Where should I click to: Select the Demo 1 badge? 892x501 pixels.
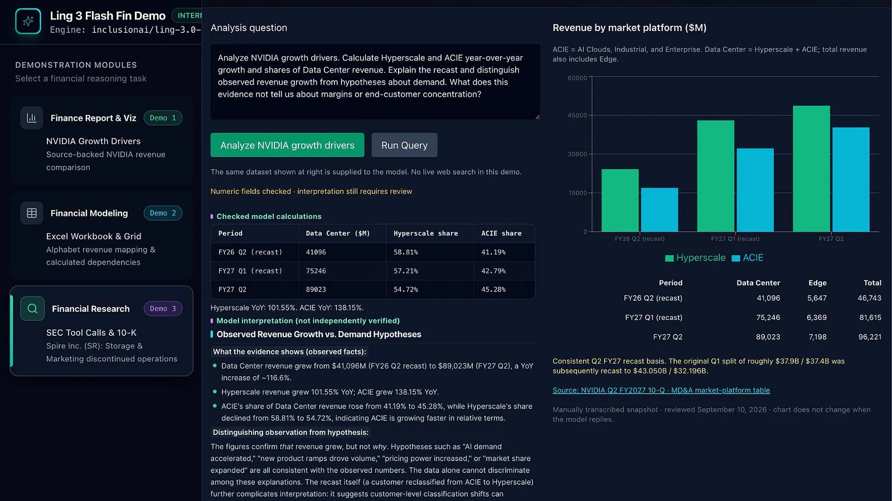coord(163,118)
